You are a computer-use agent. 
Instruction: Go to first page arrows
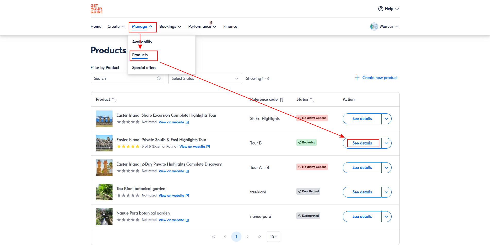point(213,237)
